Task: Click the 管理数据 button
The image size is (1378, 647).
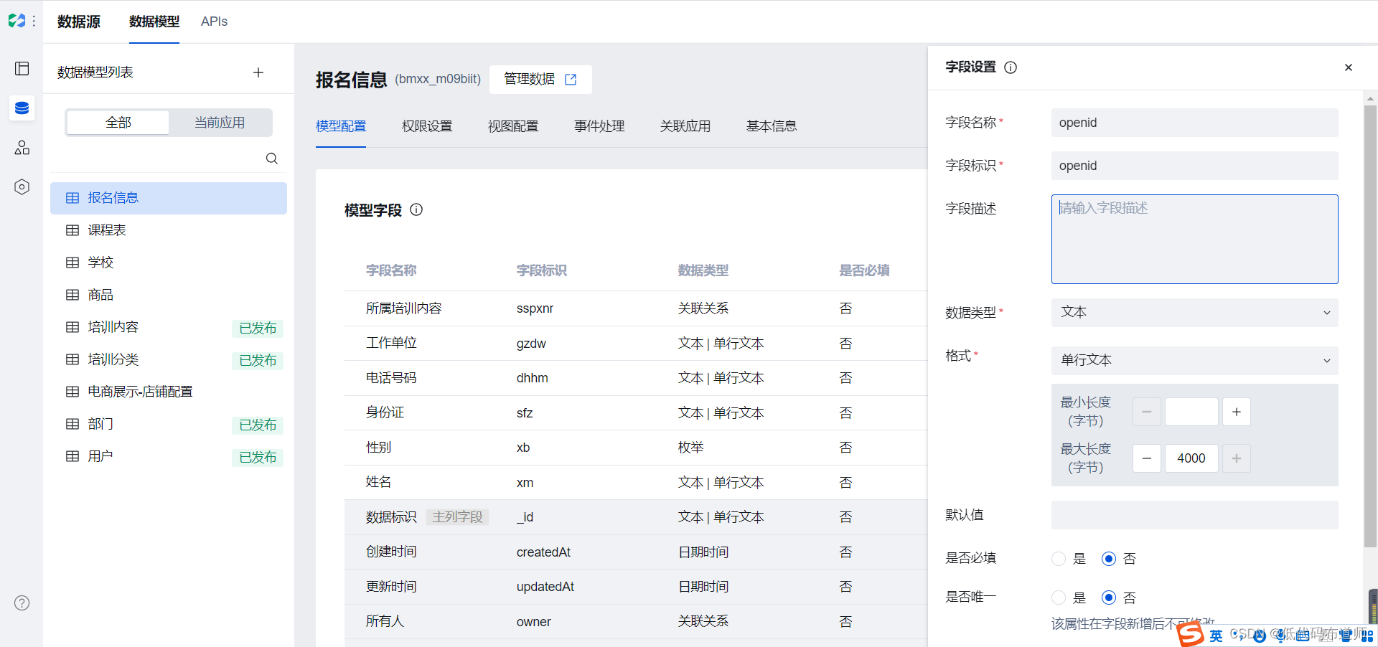Action: 540,80
